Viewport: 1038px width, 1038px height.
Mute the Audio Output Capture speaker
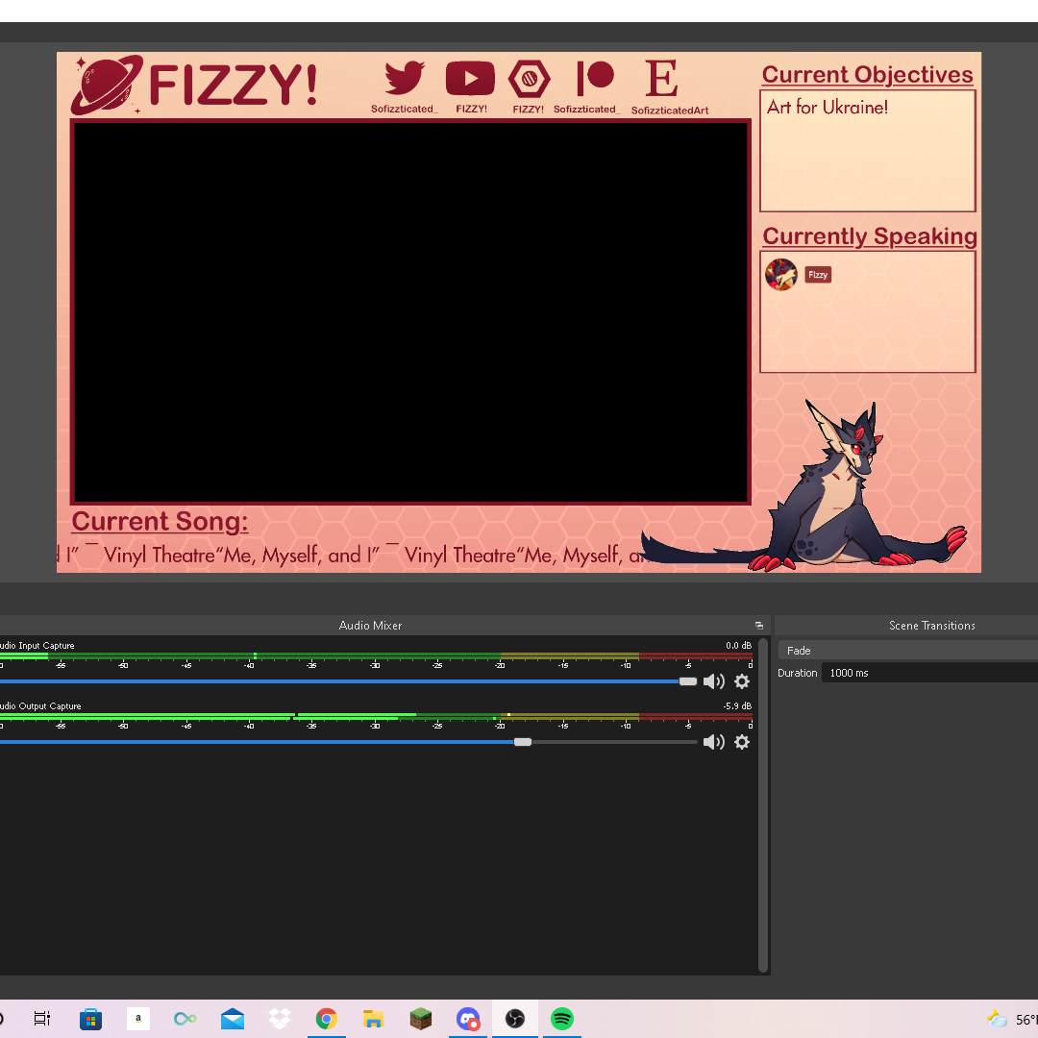coord(713,742)
